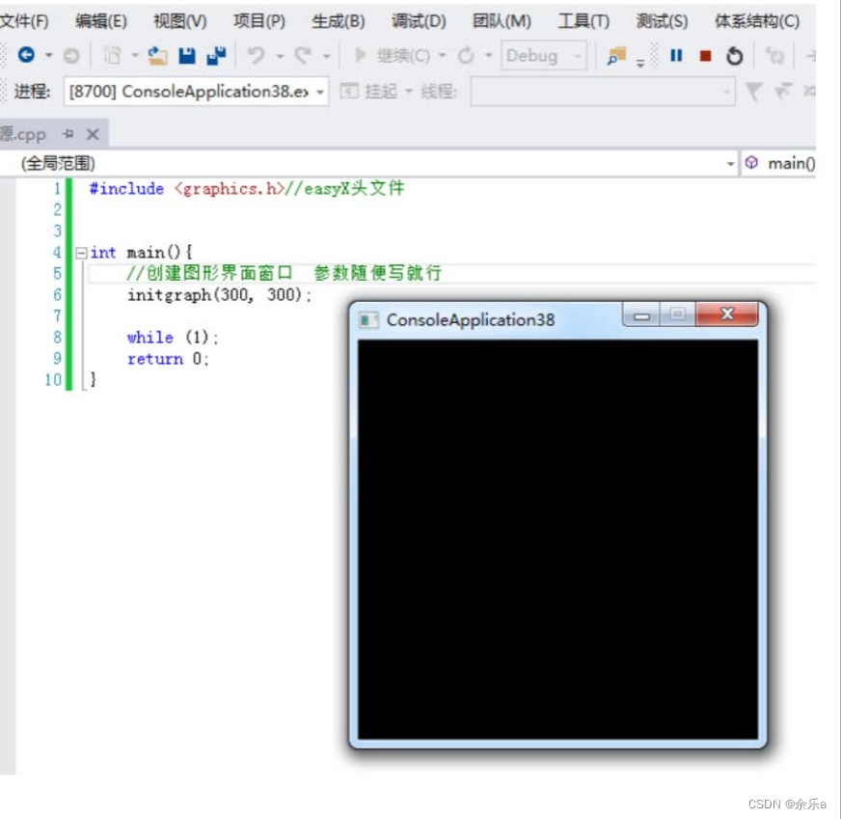Image resolution: width=841 pixels, height=819 pixels.
Task: Open the 全局范围 scope dropdown
Action: pos(369,163)
